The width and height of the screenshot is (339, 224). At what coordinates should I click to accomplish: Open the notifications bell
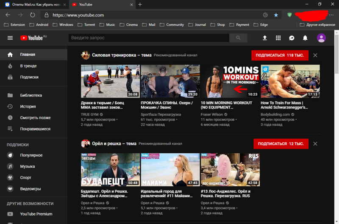tap(305, 38)
